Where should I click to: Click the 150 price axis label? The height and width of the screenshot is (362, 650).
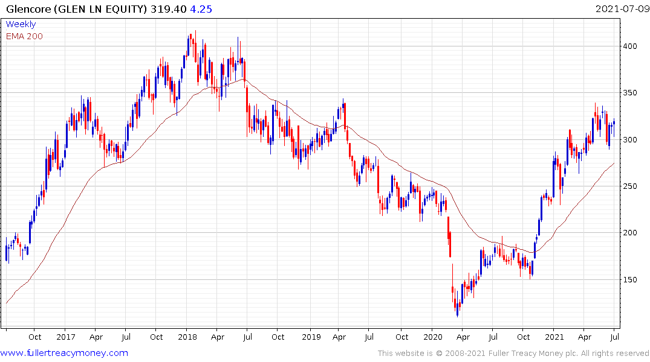[x=630, y=280]
